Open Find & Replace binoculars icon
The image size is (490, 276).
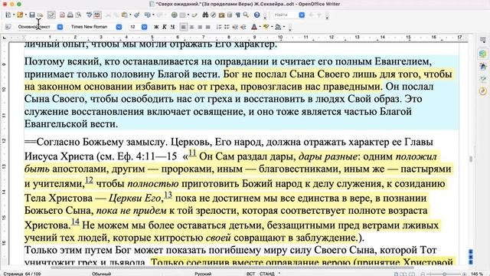point(205,15)
